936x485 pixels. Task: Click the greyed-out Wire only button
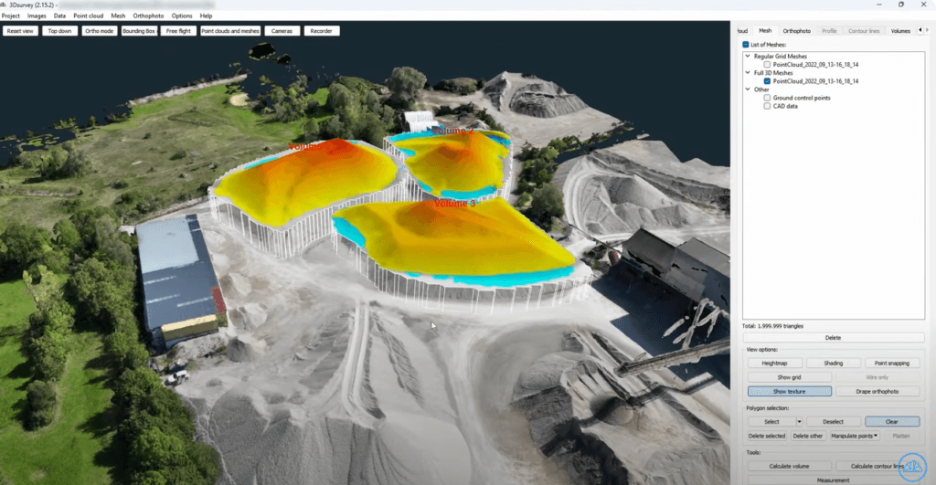click(877, 377)
